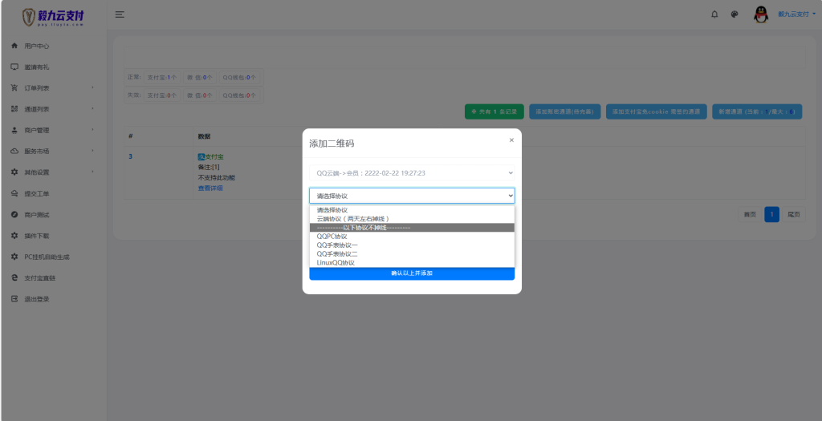Click the 失效 支付宝:0个 badge
The height and width of the screenshot is (421, 822).
162,95
